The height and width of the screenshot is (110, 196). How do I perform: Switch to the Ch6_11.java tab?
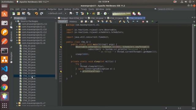pos(116,18)
